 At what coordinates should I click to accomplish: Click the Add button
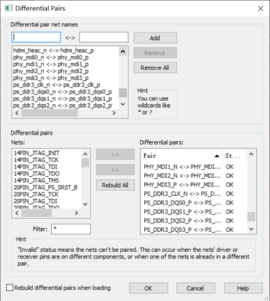coord(155,38)
